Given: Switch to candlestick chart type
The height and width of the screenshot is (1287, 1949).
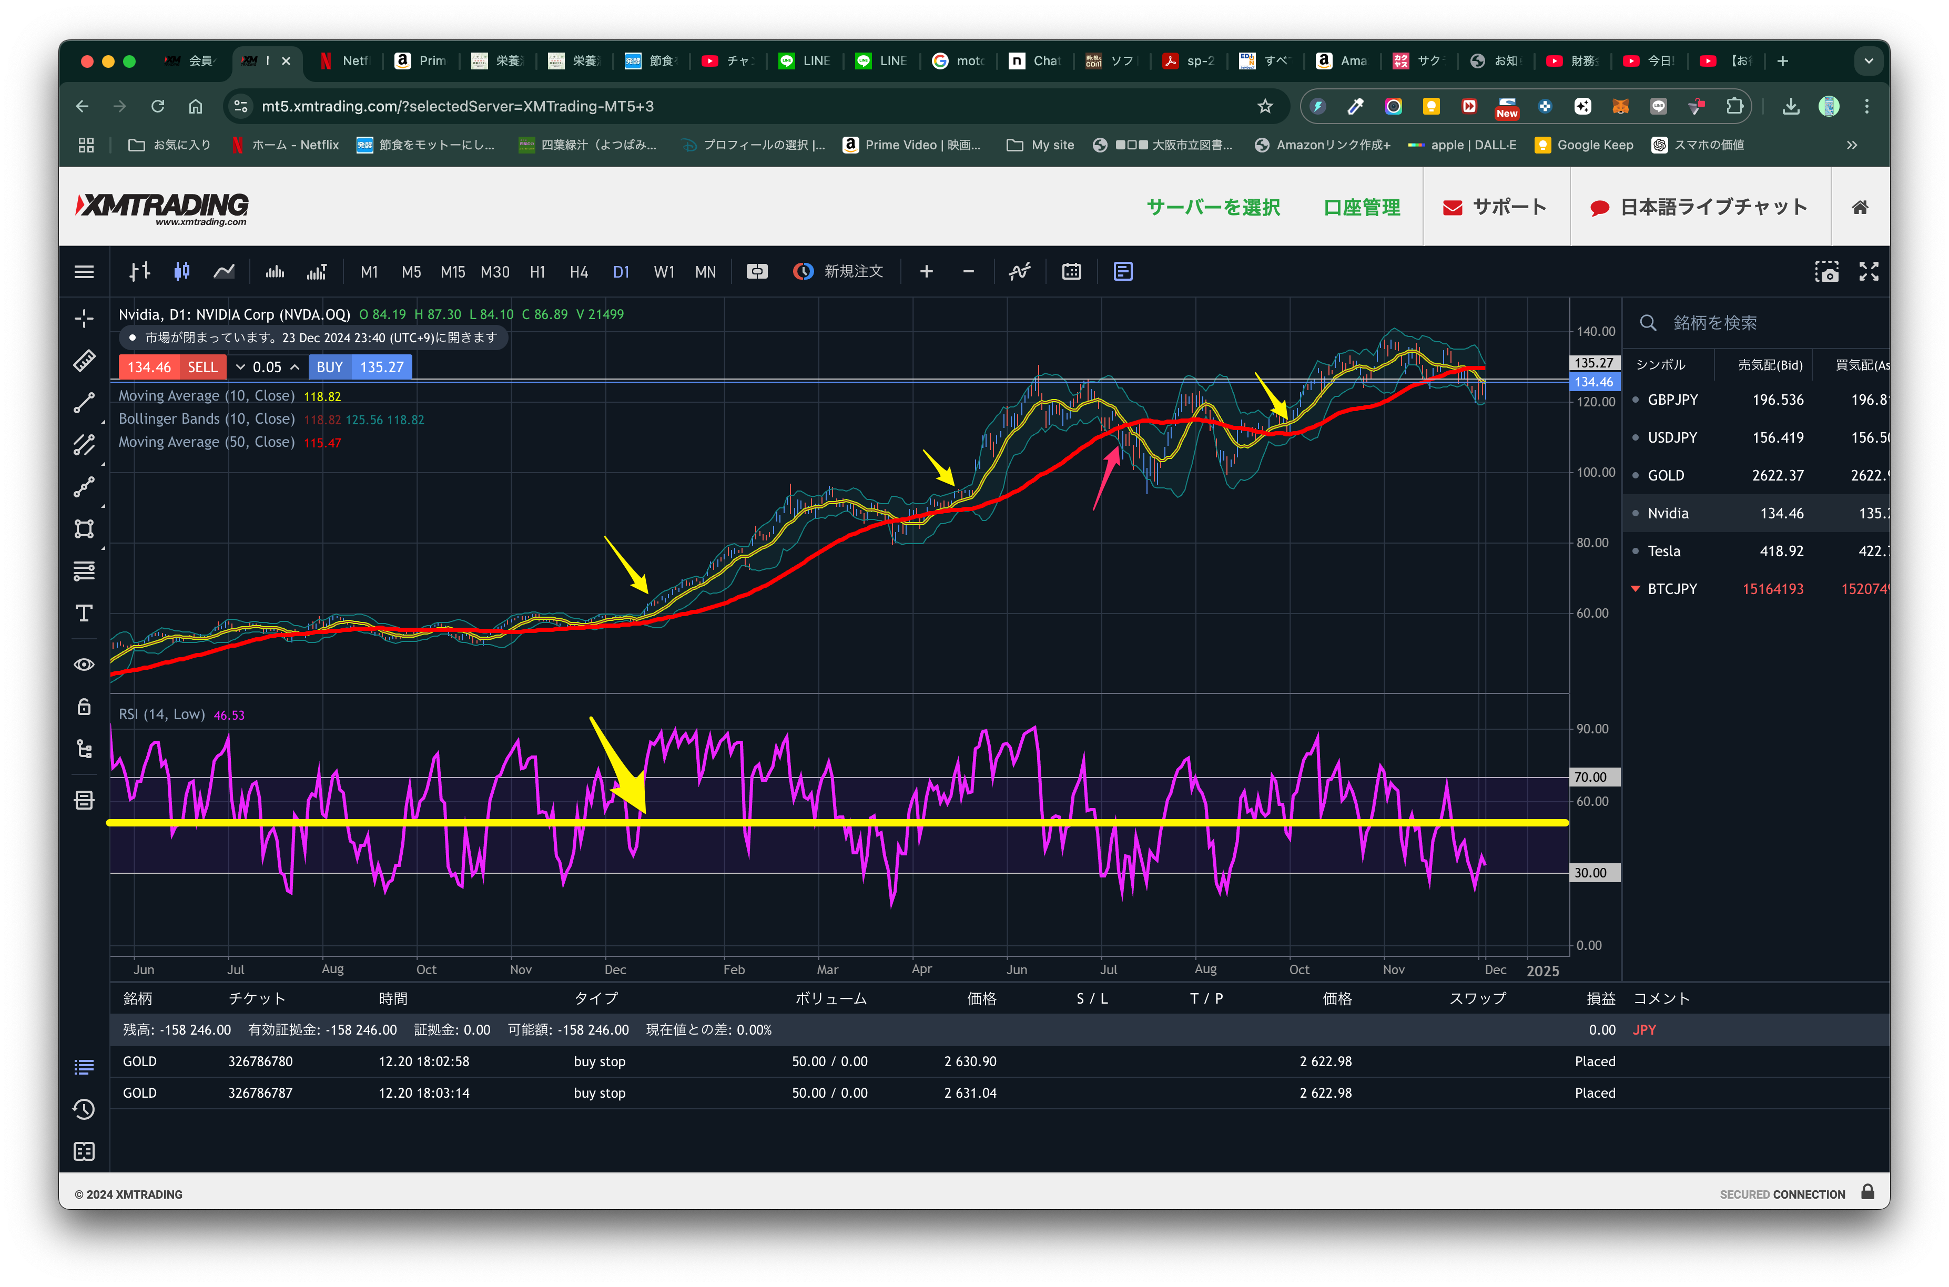Looking at the screenshot, I should pos(181,272).
